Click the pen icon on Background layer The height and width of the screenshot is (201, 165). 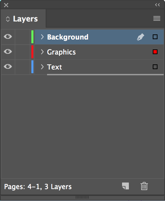[140, 37]
